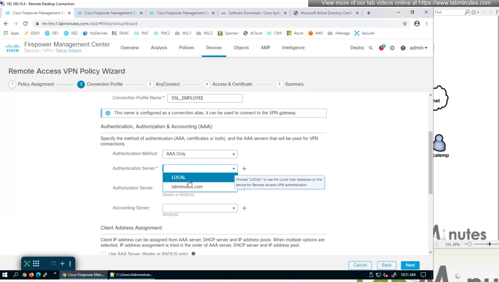Click the Connection Profile Name field

[x=205, y=98]
